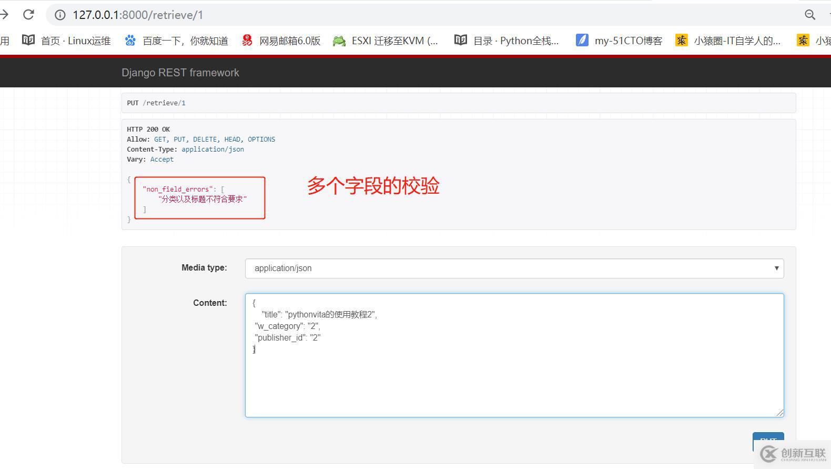Open site information icon in address bar
Viewport: 831px width, 469px height.
[60, 15]
